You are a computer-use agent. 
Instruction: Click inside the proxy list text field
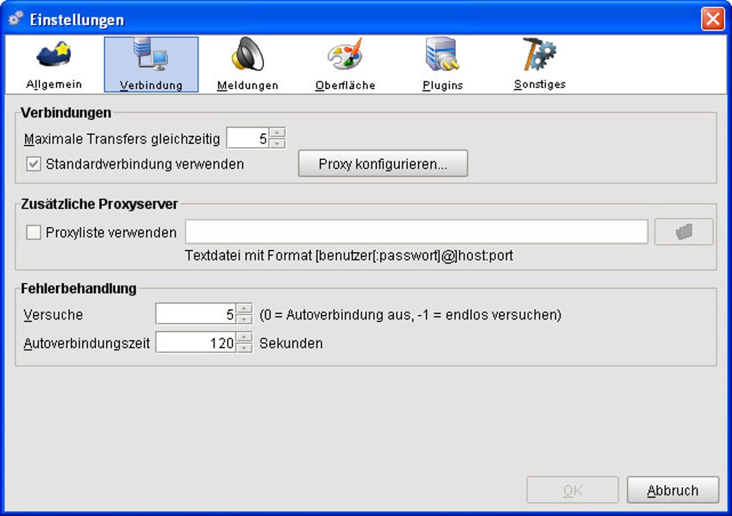tap(416, 231)
